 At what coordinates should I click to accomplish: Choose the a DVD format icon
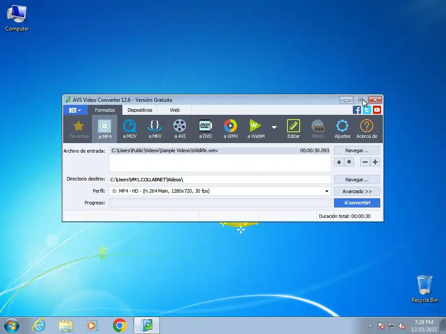click(x=206, y=129)
